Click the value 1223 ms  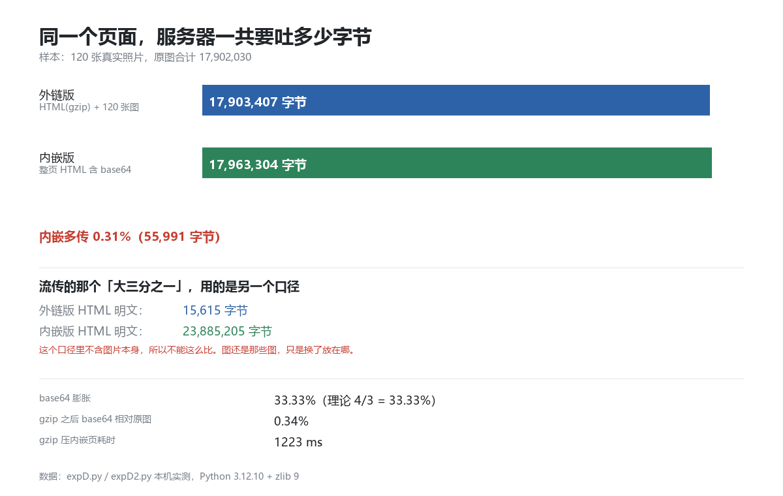pos(298,442)
